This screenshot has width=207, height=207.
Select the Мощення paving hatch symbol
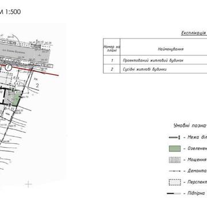click(175, 160)
